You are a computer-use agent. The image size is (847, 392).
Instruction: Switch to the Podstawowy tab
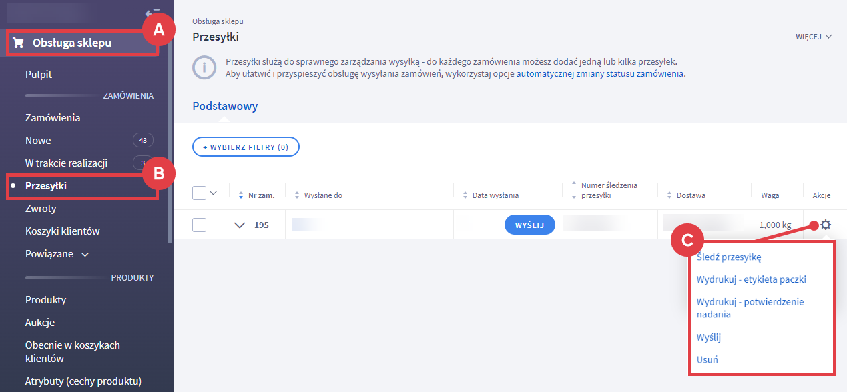point(225,106)
